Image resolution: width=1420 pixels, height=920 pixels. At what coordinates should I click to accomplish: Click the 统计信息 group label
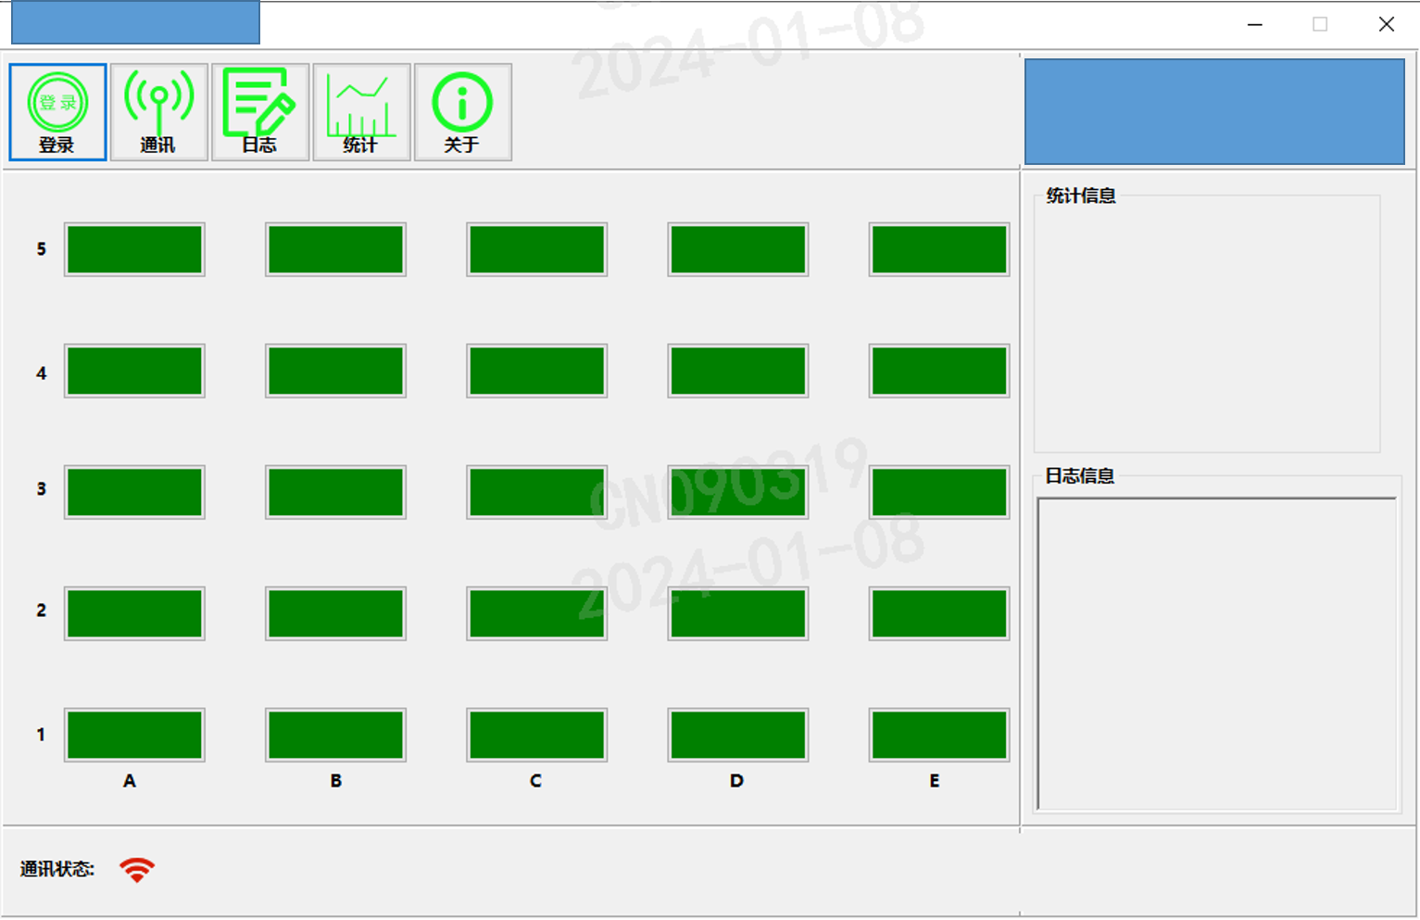click(x=1081, y=195)
